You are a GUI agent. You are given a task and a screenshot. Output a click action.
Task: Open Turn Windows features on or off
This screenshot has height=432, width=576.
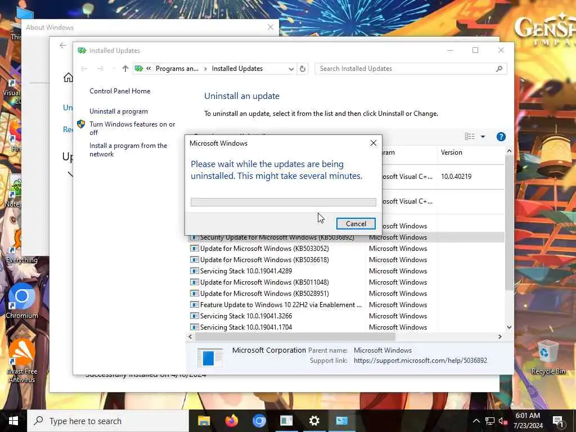pyautogui.click(x=132, y=128)
